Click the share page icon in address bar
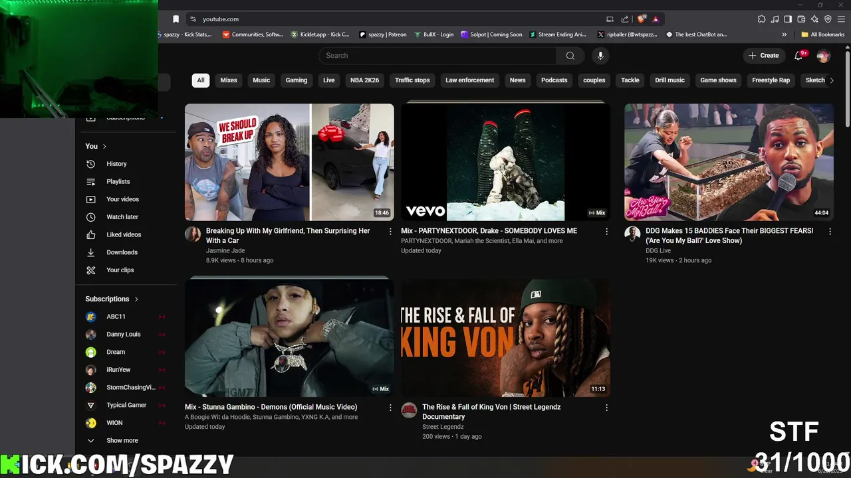The image size is (851, 478). [625, 19]
